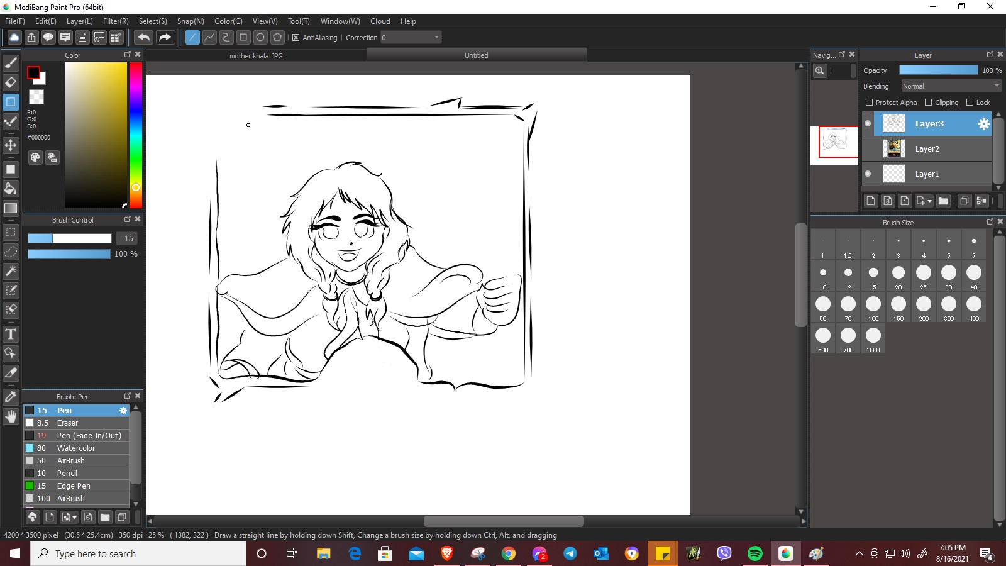Open the color palette icon

35,157
